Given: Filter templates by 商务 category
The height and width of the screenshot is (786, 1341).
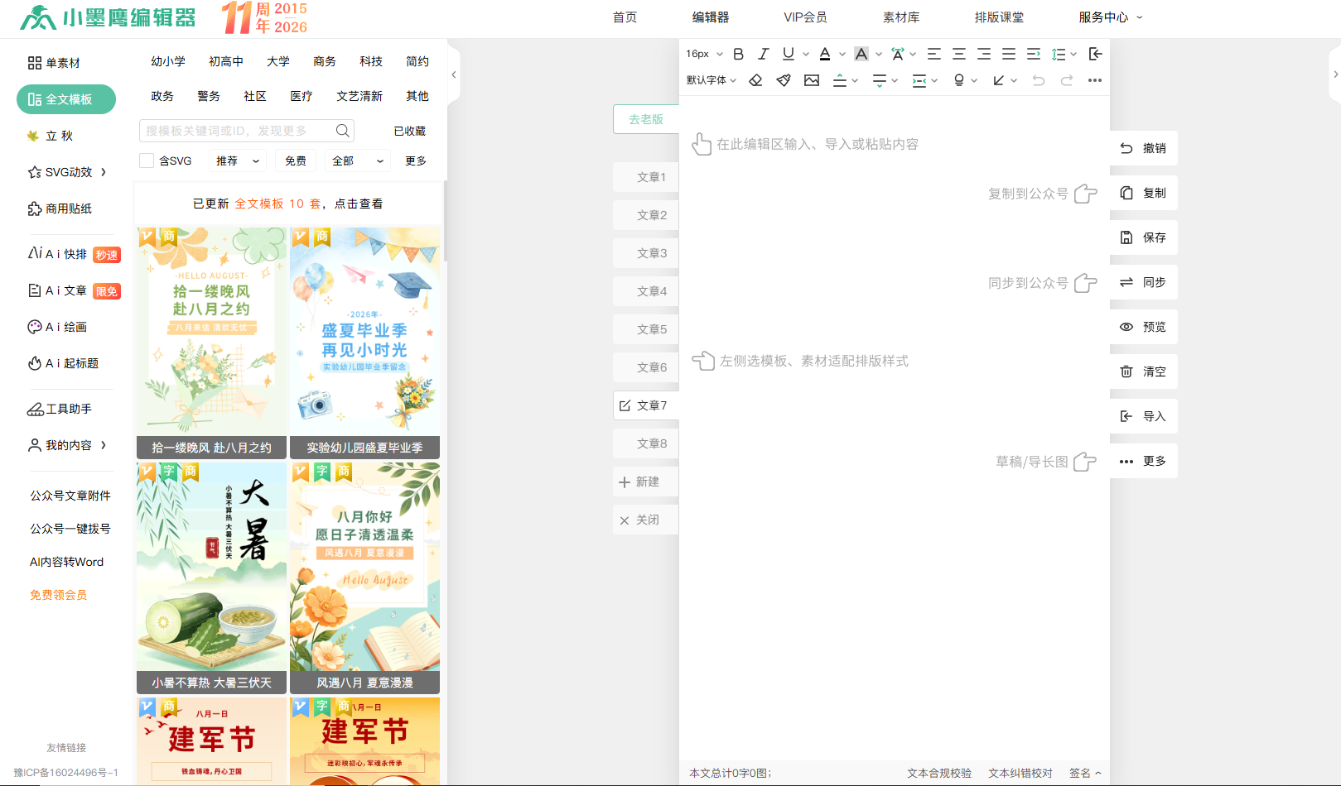Looking at the screenshot, I should pos(325,61).
